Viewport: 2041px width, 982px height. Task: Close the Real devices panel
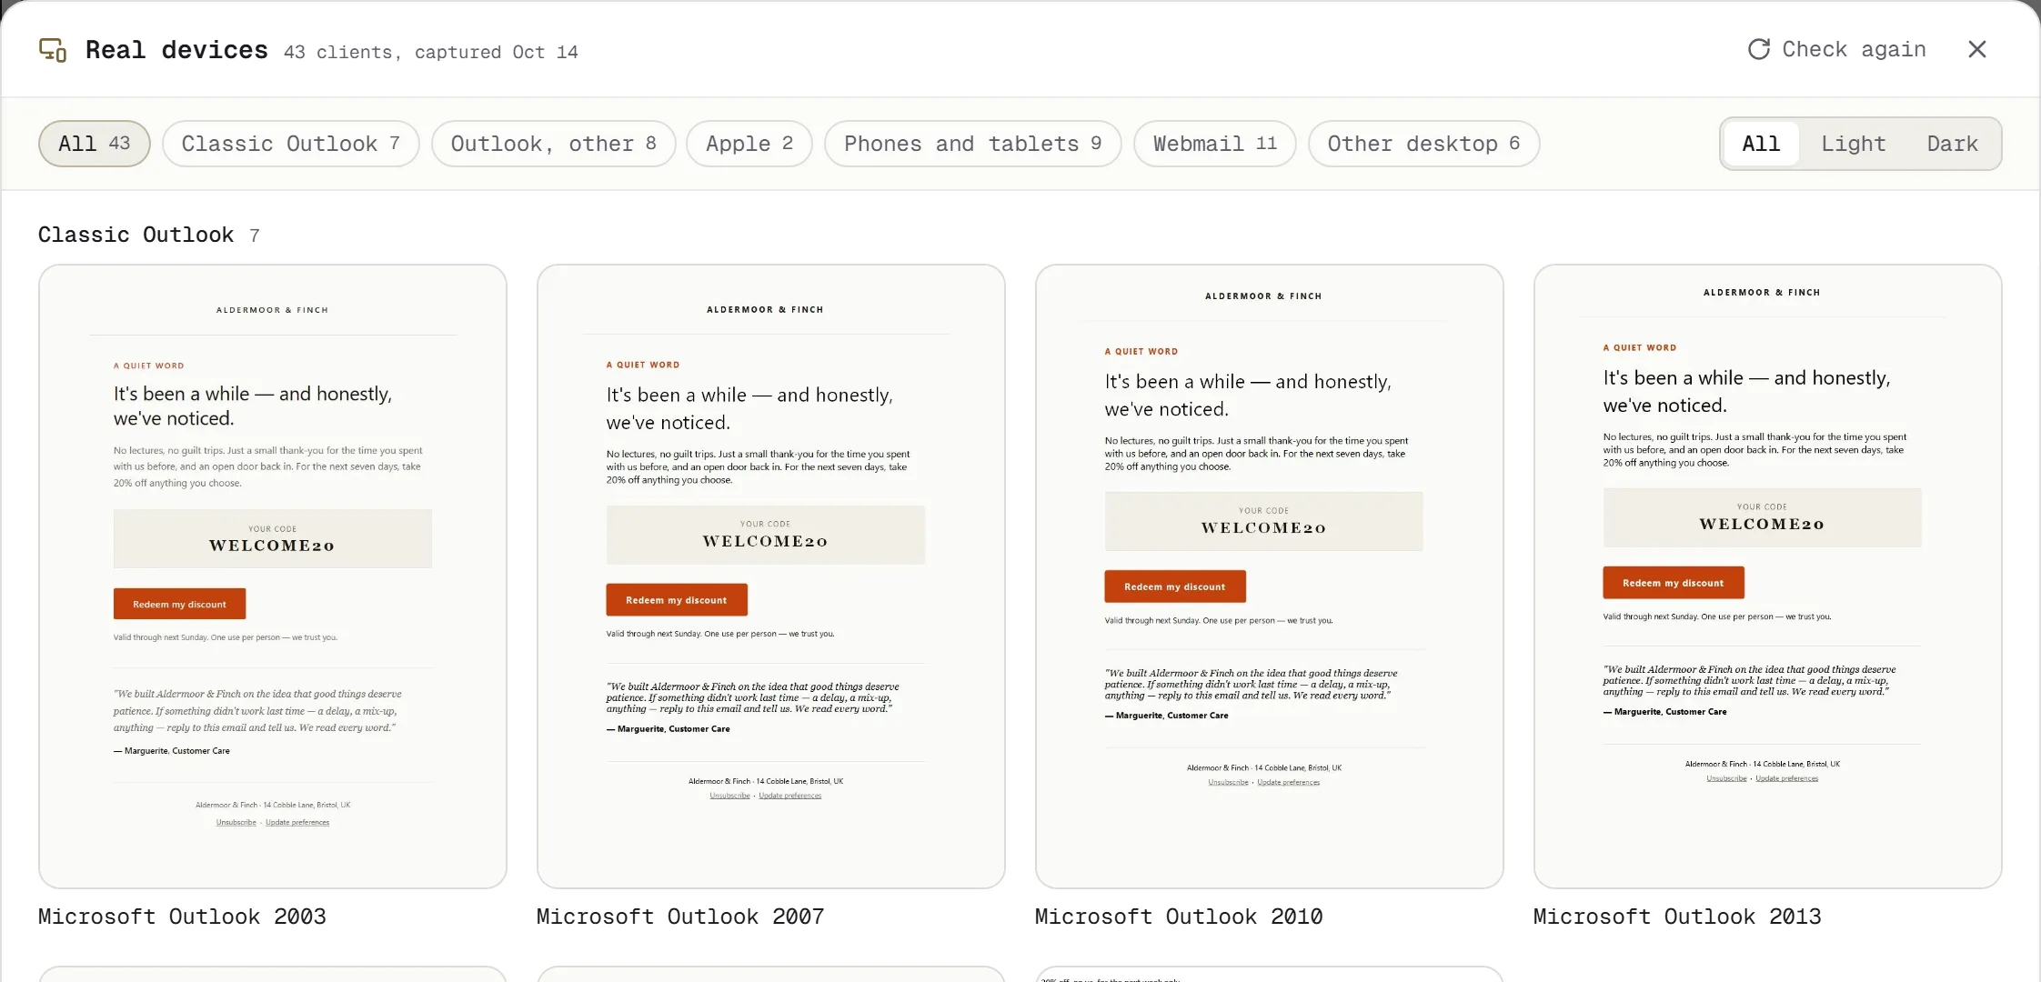tap(1977, 49)
